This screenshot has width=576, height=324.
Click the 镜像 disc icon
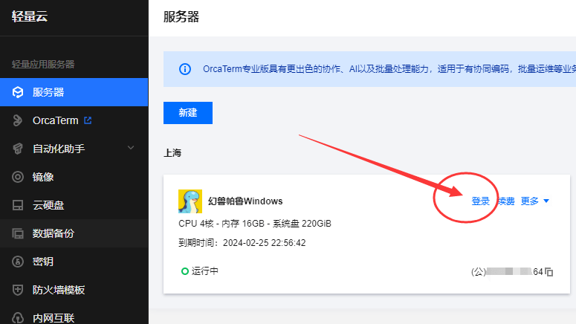coord(18,177)
